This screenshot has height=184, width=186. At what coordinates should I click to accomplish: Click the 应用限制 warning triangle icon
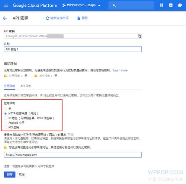point(5,76)
